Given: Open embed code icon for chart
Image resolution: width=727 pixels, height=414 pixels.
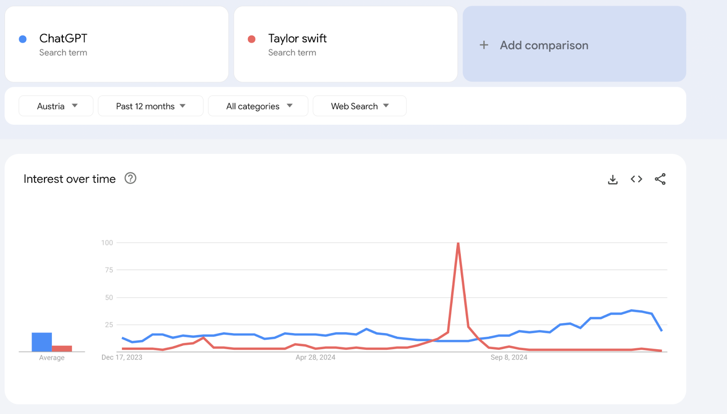Looking at the screenshot, I should [x=636, y=179].
